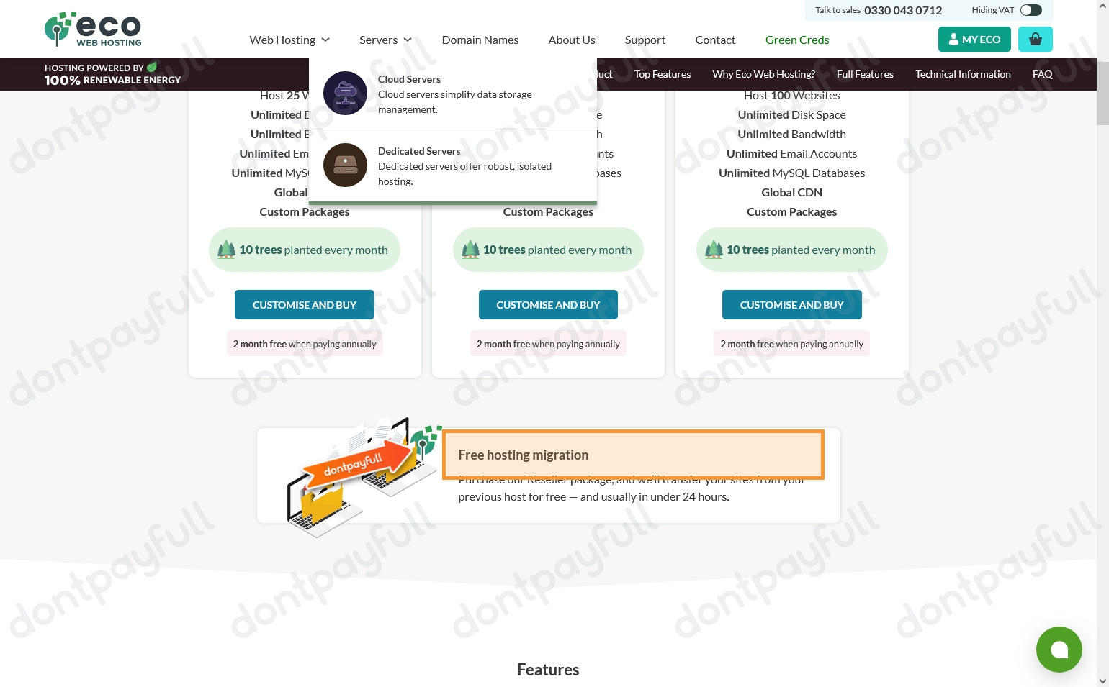The height and width of the screenshot is (687, 1109).
Task: Select the Cloud Servers icon
Action: tap(346, 94)
